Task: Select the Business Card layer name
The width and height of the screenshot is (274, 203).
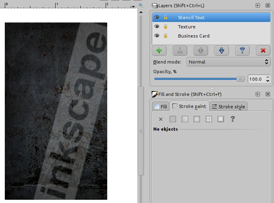Action: (x=194, y=36)
